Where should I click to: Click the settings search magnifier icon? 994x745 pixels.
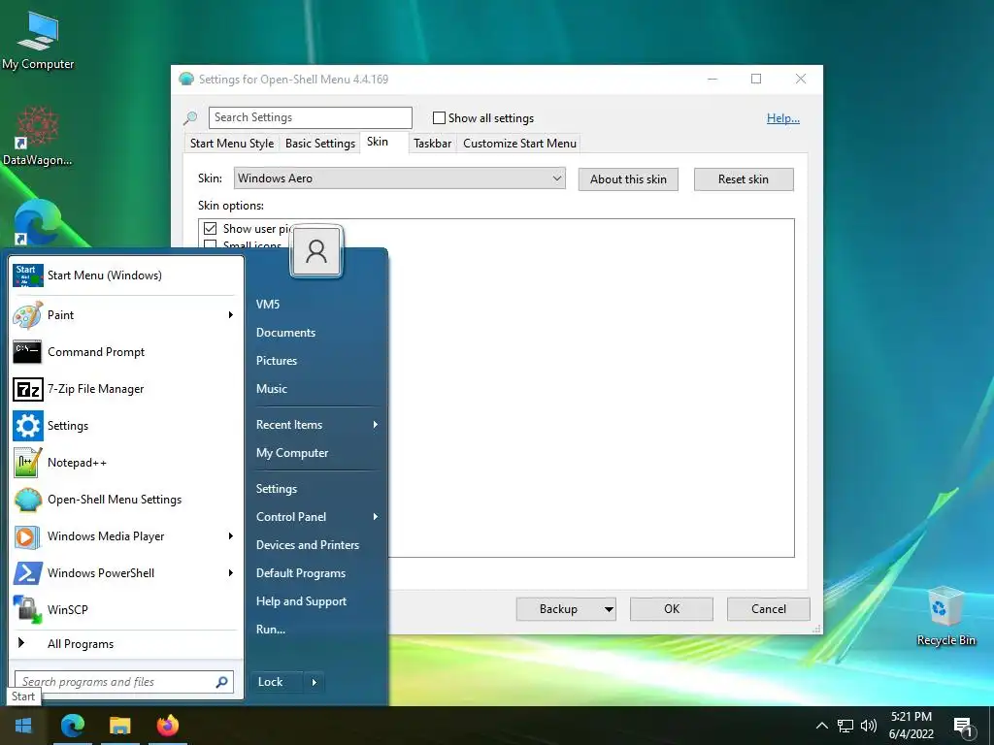coord(190,117)
